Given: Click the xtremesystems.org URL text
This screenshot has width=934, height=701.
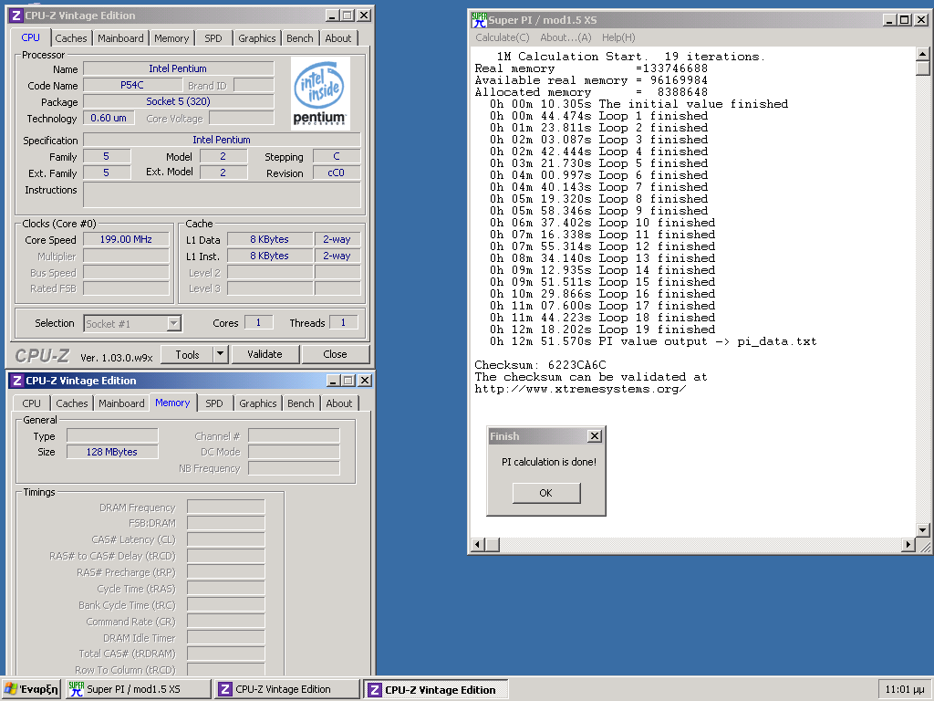Looking at the screenshot, I should (x=581, y=389).
